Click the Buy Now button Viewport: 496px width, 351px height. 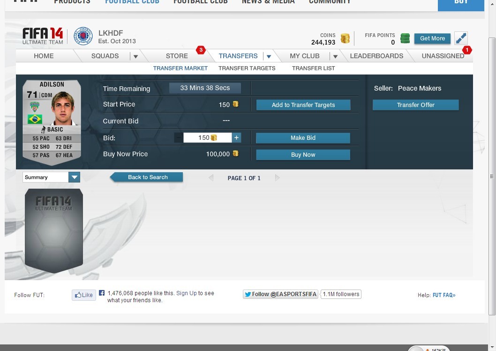(303, 155)
